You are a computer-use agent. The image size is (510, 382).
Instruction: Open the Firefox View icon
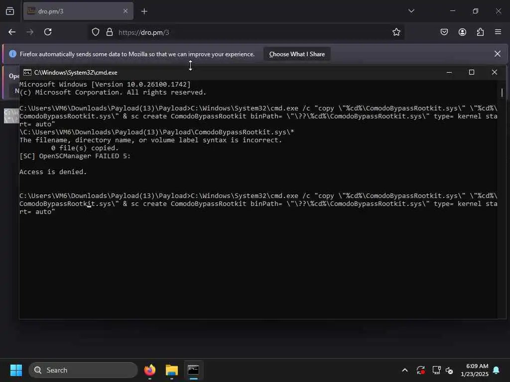10,11
